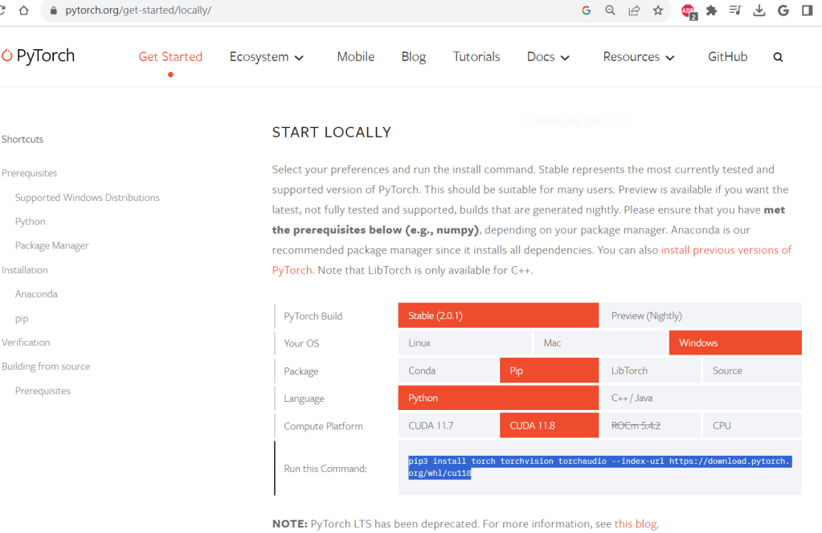
Task: Click the install previous versions link
Action: (x=726, y=250)
